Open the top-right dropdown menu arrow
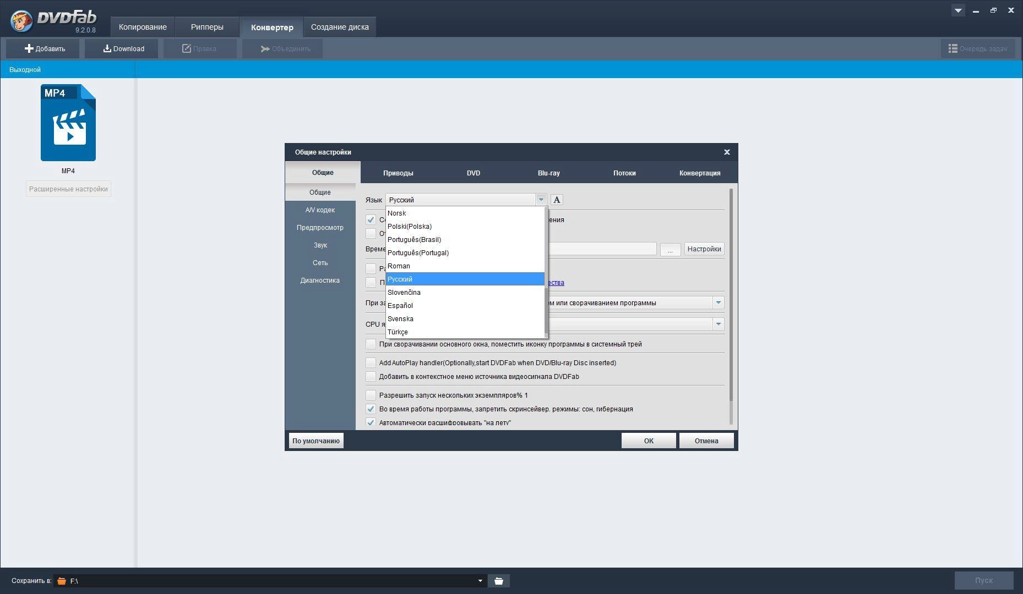 tap(958, 10)
